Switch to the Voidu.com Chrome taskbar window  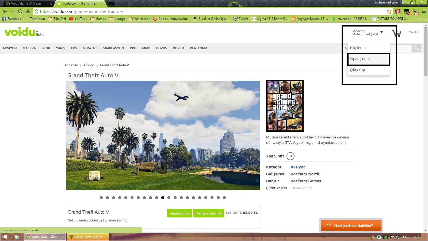[45, 237]
